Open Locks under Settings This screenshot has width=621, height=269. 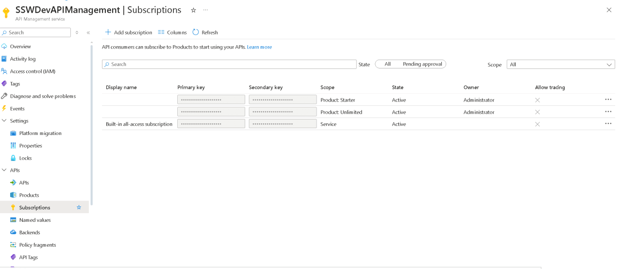[x=25, y=158]
